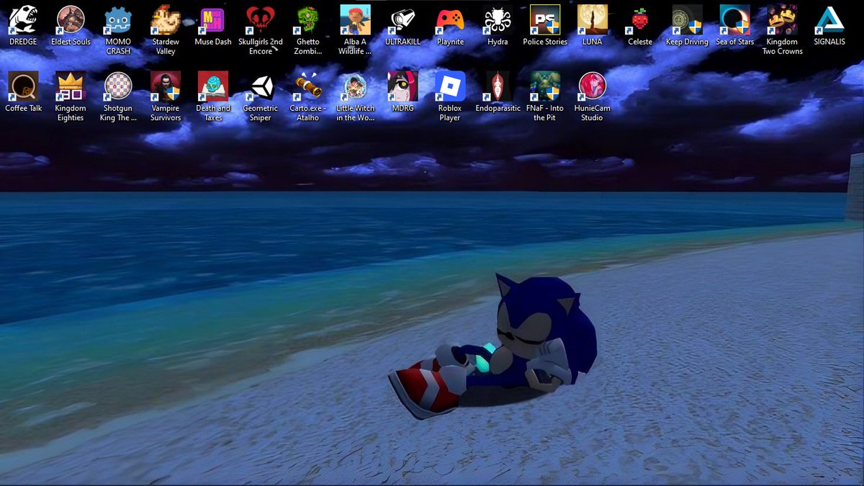This screenshot has height=486, width=864.
Task: Open Little Witch in the Woods icon
Action: pyautogui.click(x=355, y=86)
